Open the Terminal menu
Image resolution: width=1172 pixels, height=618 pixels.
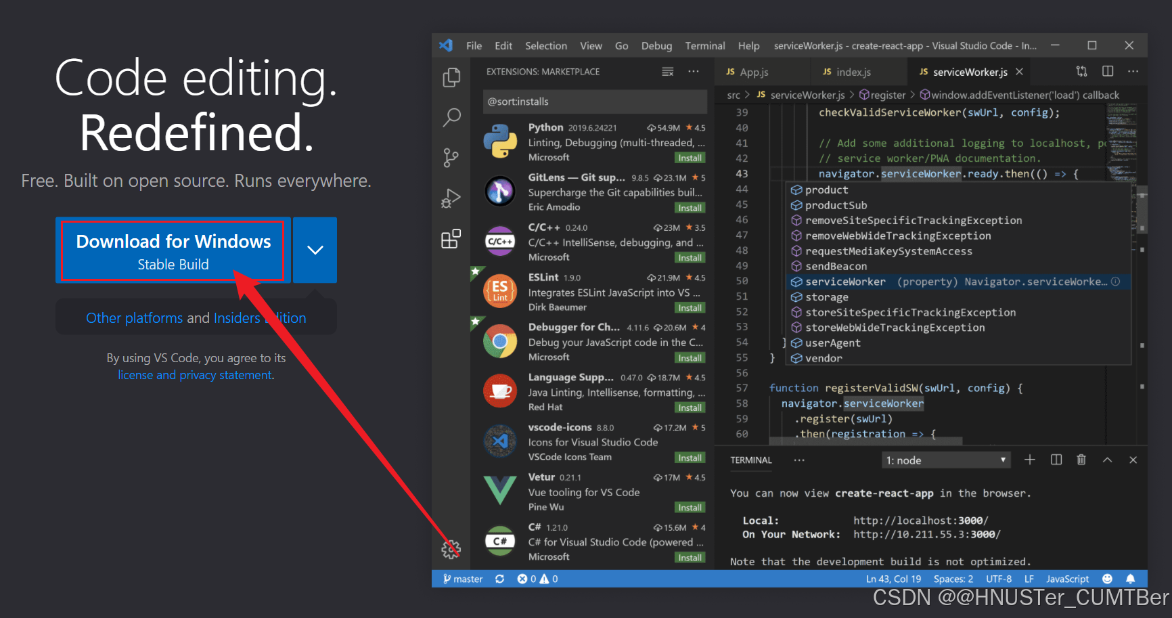(705, 46)
